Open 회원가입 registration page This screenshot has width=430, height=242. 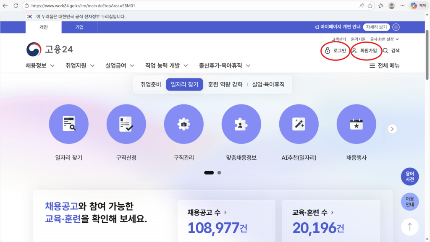[365, 50]
